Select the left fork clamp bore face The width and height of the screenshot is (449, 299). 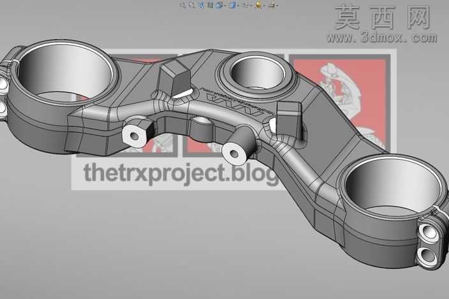[x=64, y=71]
